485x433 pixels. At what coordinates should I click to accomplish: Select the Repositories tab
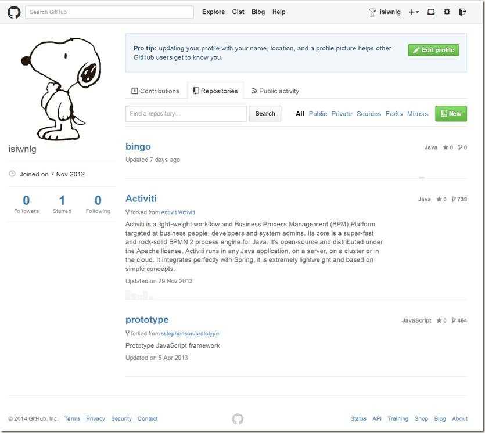pyautogui.click(x=215, y=91)
